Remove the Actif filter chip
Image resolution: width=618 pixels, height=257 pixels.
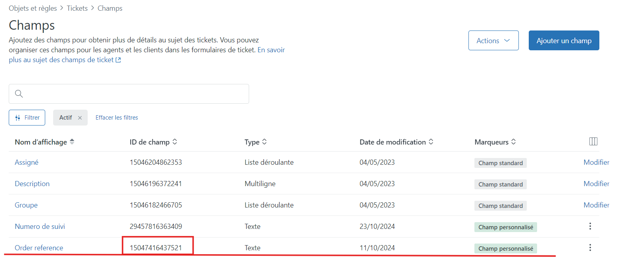click(80, 118)
